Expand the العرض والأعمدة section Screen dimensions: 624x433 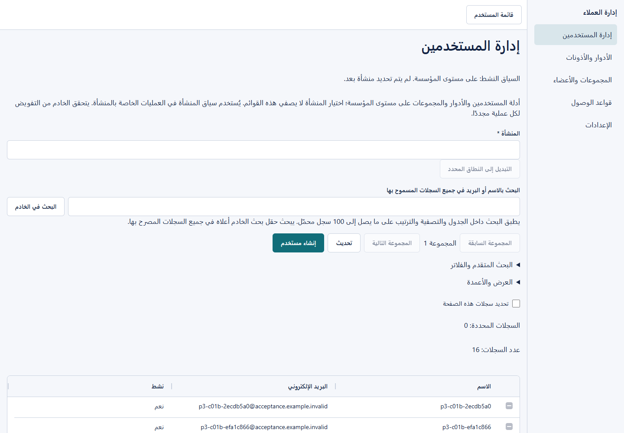pos(493,282)
